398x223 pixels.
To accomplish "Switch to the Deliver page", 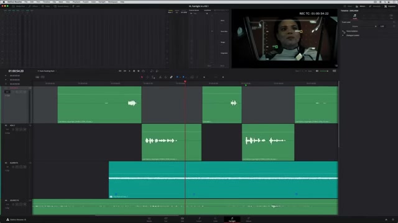I will click(x=249, y=219).
